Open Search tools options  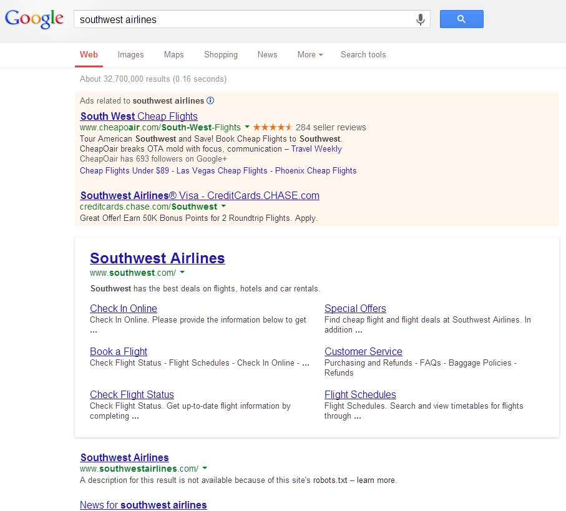[363, 54]
